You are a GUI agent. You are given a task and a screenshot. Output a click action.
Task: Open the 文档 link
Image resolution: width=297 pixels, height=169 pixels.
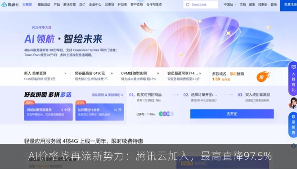click(x=243, y=4)
